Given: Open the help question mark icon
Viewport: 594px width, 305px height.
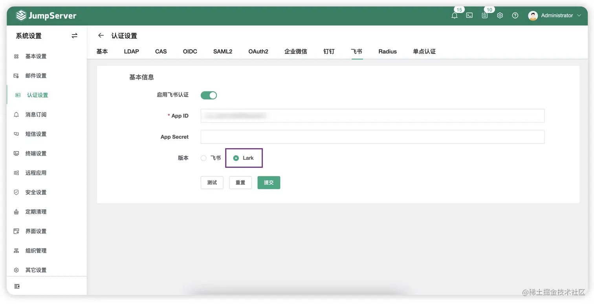Looking at the screenshot, I should (x=515, y=15).
